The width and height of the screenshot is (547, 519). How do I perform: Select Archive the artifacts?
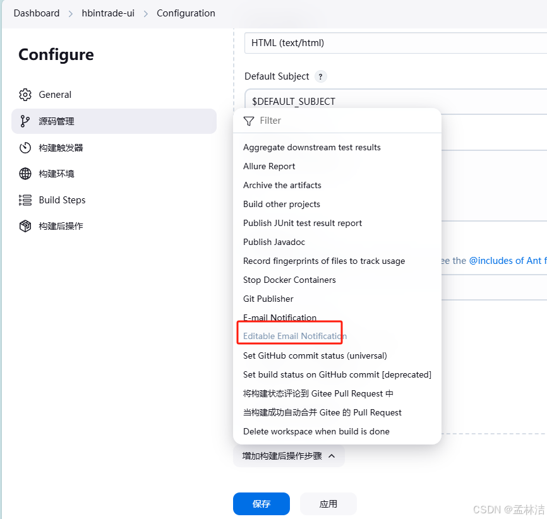282,185
